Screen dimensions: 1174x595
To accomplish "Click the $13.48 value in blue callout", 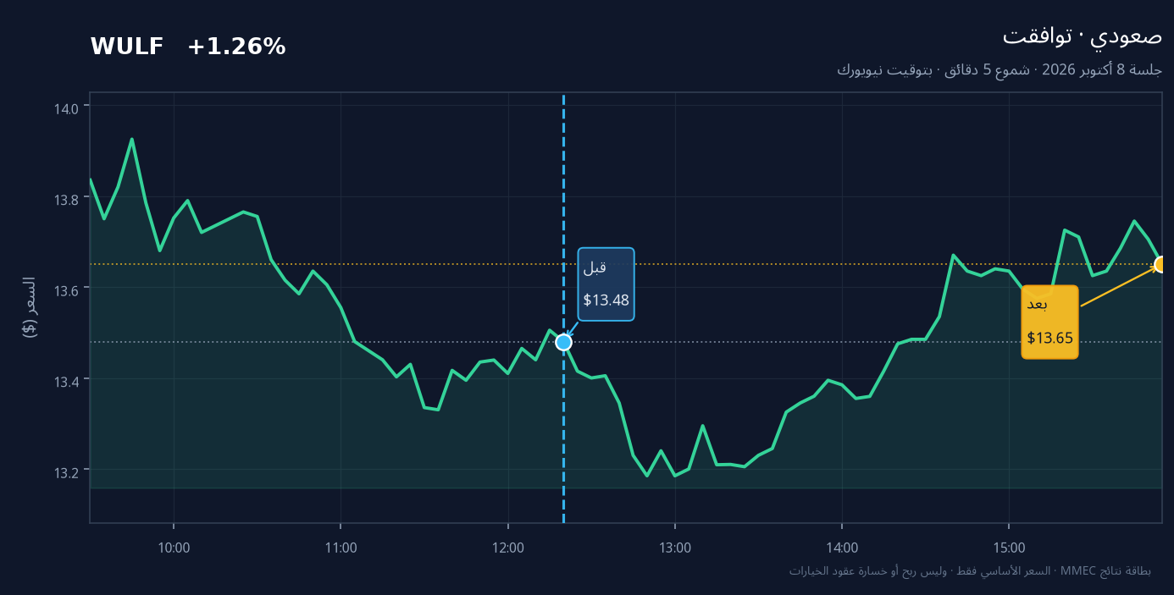I will pos(606,300).
